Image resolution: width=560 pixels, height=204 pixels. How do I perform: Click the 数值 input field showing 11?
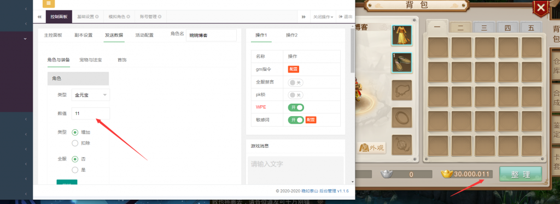[91, 113]
